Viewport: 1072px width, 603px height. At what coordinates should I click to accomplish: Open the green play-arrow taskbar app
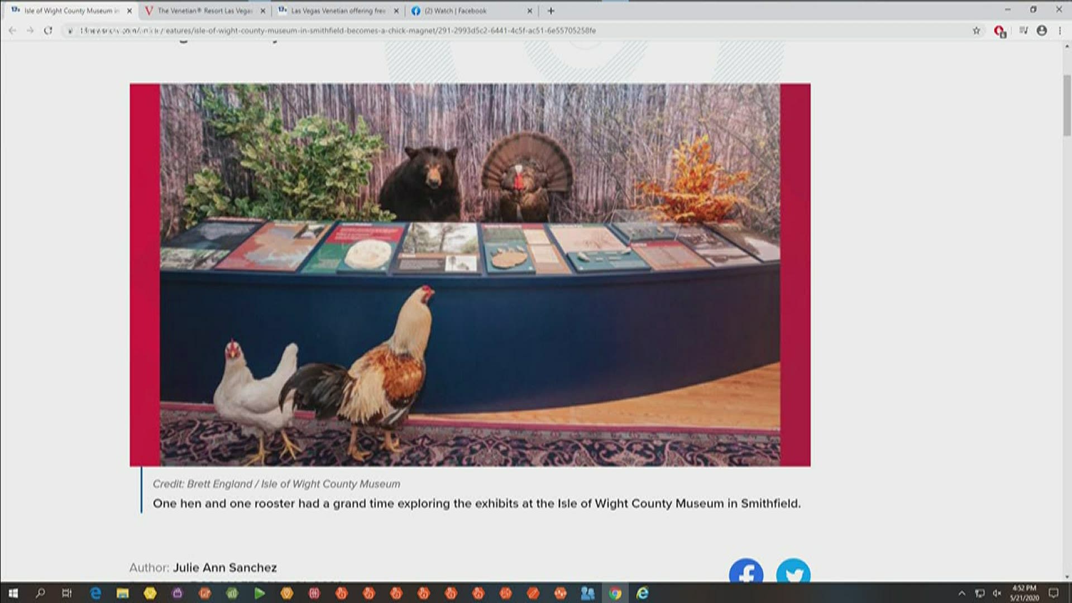pyautogui.click(x=260, y=593)
